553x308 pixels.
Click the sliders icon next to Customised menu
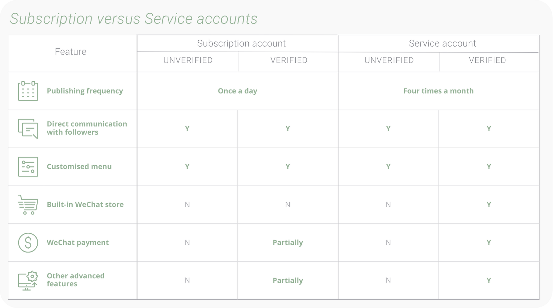click(x=28, y=167)
